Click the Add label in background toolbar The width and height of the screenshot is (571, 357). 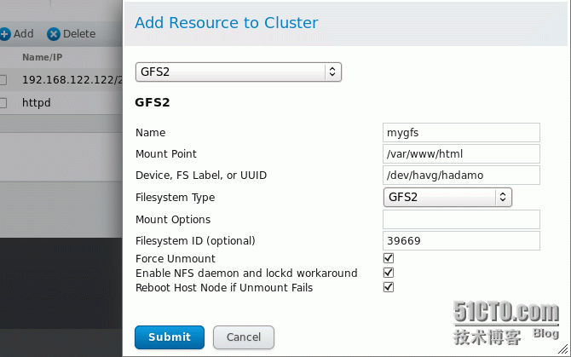click(x=24, y=34)
